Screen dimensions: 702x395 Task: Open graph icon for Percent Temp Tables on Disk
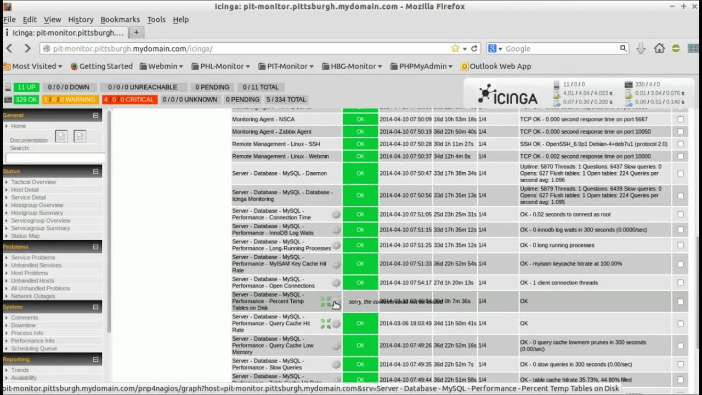coord(326,302)
